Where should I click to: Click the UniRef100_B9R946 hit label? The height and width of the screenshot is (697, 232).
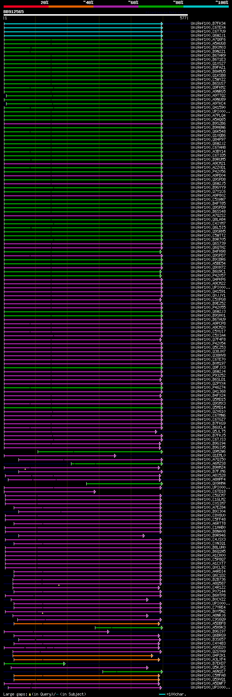208,535
